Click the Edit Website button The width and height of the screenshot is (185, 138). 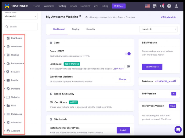152,67
